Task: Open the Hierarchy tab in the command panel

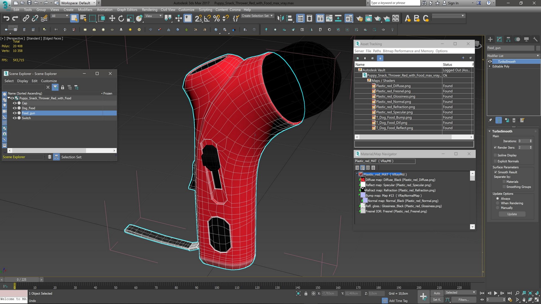Action: (508, 39)
